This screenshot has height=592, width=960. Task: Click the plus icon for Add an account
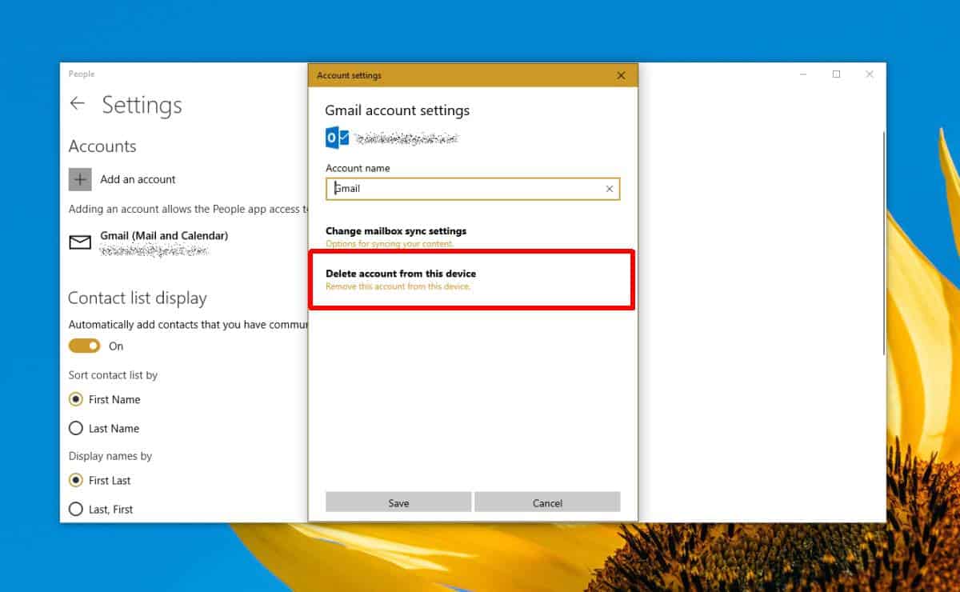[80, 179]
